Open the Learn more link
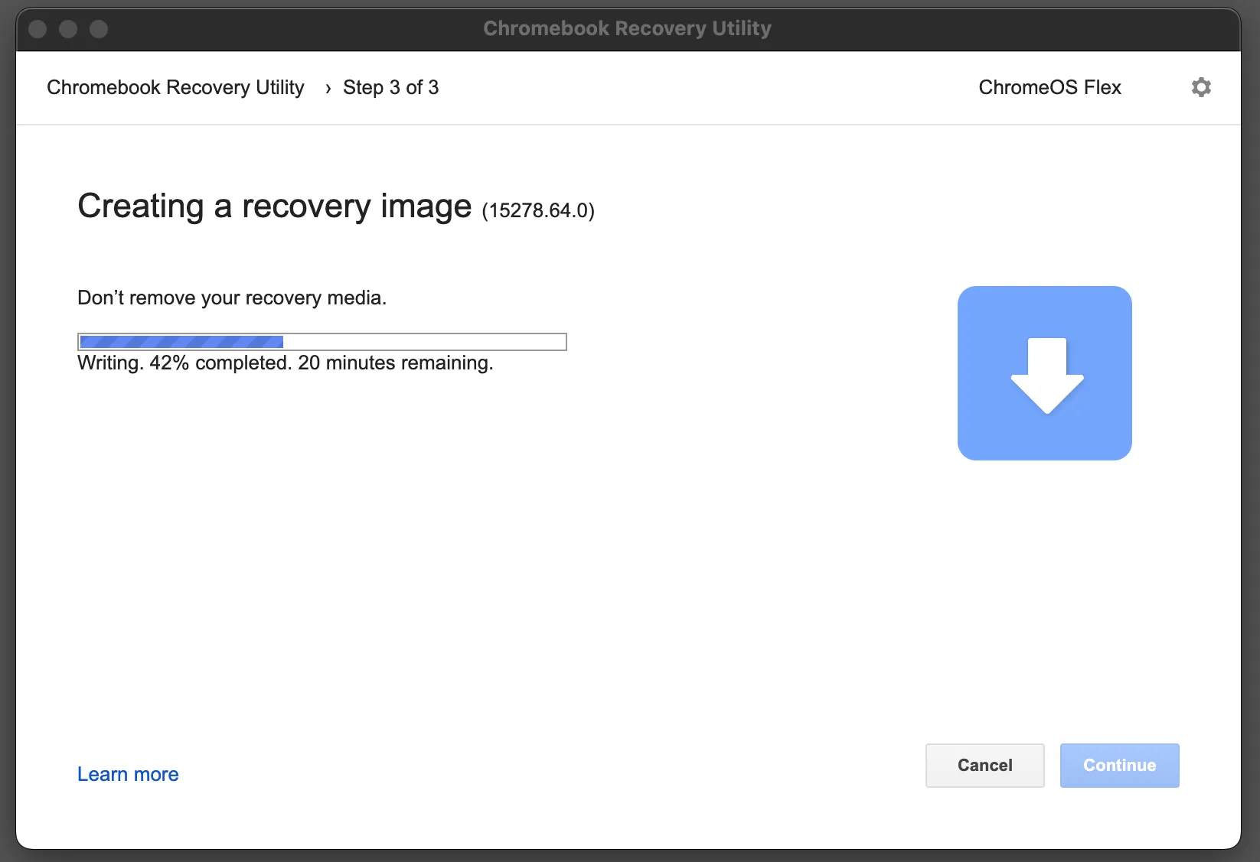The height and width of the screenshot is (862, 1260). click(x=127, y=774)
